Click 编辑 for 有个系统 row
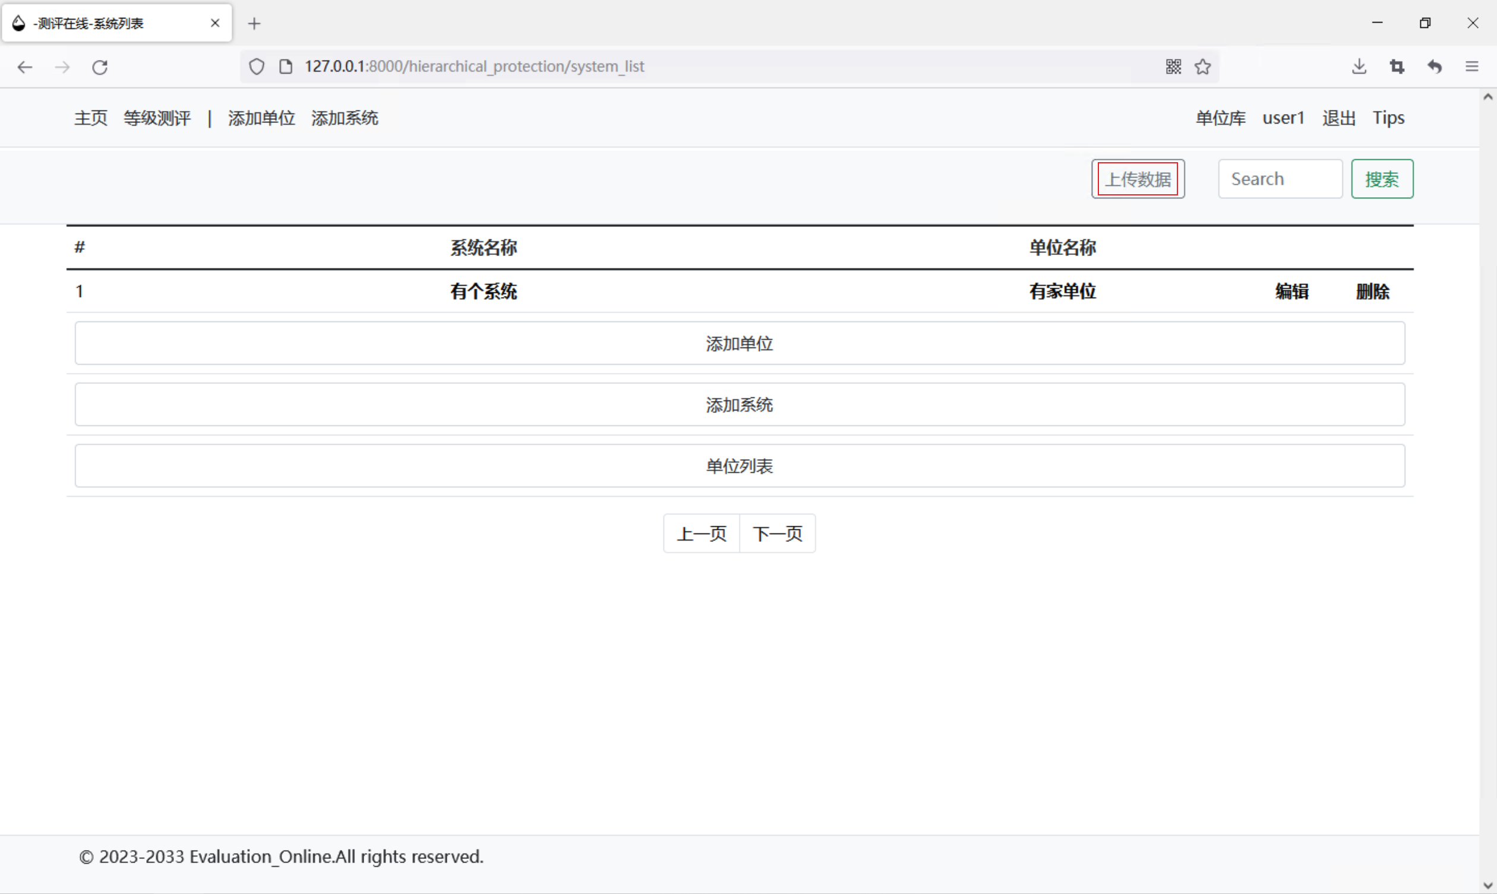1497x894 pixels. point(1291,292)
